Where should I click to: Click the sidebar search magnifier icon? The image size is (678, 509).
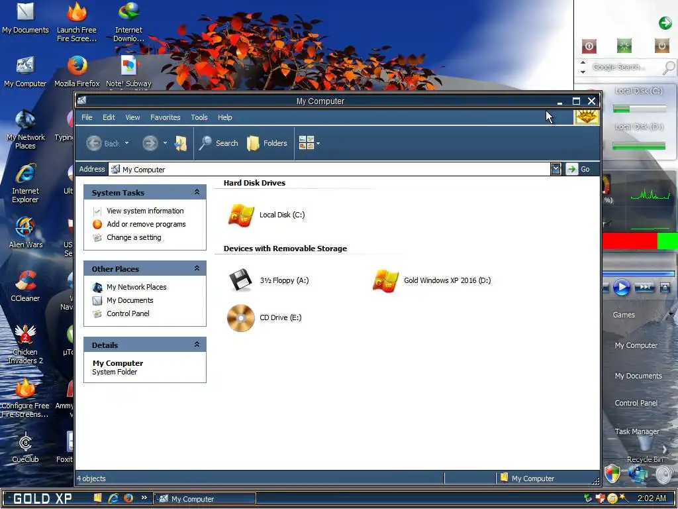[669, 68]
